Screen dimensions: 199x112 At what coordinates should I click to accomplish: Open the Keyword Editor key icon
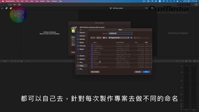15,5
